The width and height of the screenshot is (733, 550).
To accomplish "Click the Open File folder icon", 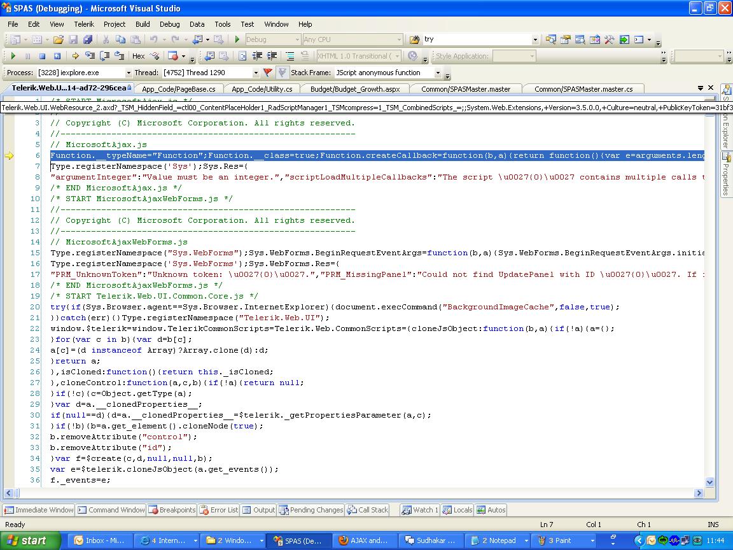I will (x=58, y=39).
